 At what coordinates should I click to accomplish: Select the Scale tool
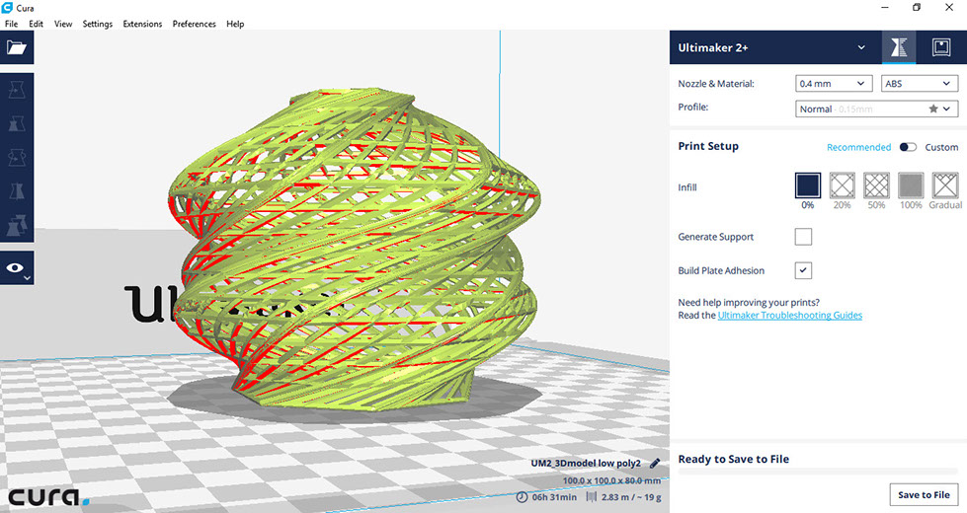tap(17, 123)
